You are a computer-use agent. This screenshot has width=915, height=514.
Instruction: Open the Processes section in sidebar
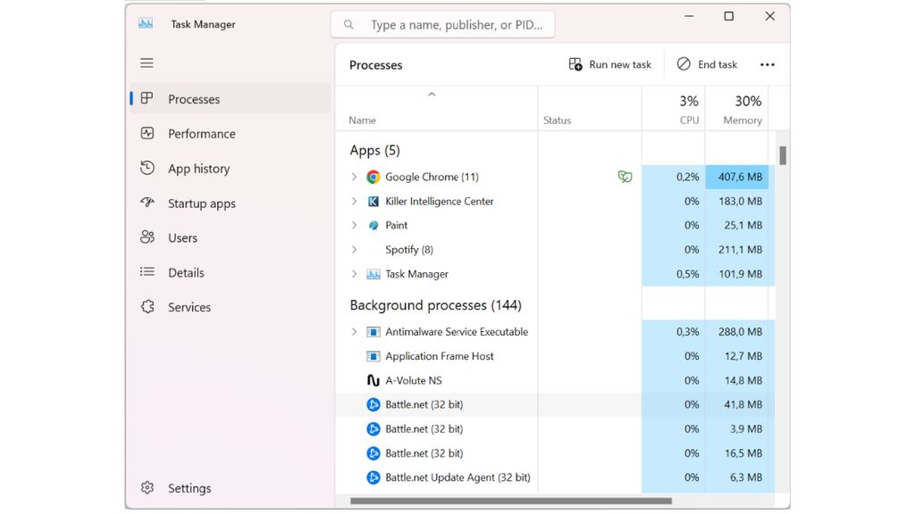pyautogui.click(x=197, y=99)
